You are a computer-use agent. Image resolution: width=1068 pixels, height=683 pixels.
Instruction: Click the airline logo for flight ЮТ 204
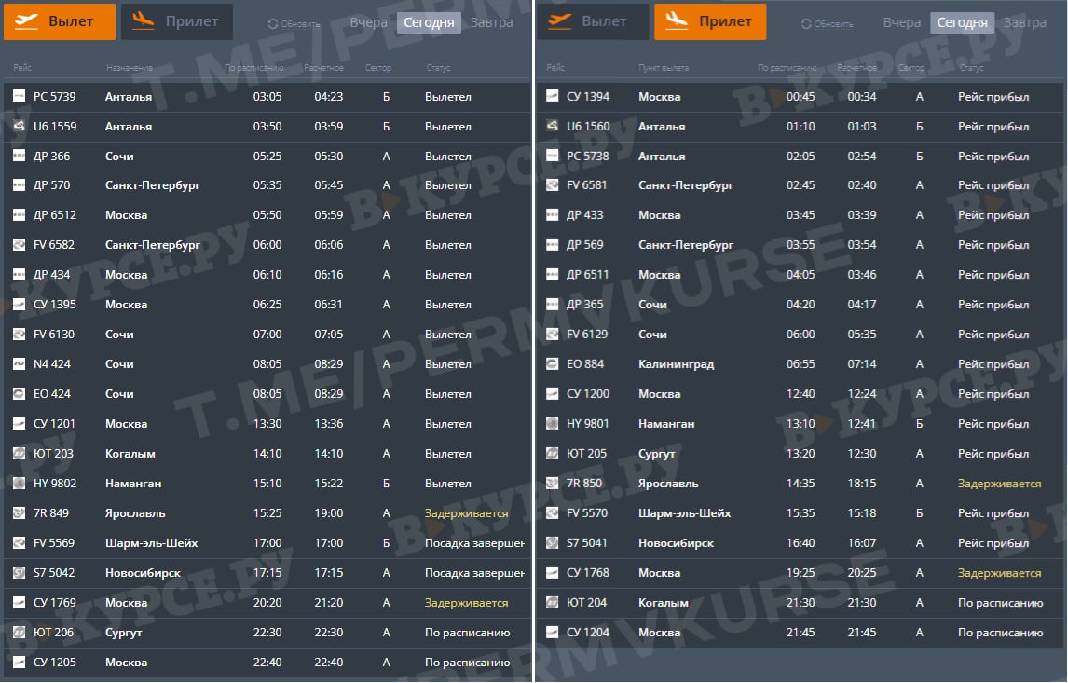[x=552, y=603]
